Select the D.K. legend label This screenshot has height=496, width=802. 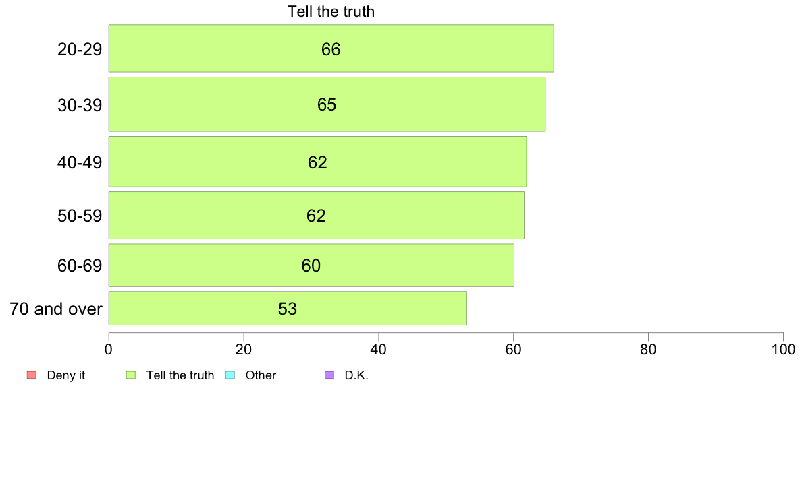[x=356, y=375]
